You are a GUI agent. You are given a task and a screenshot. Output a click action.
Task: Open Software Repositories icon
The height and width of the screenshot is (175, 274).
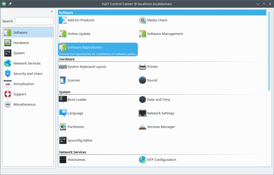click(63, 47)
